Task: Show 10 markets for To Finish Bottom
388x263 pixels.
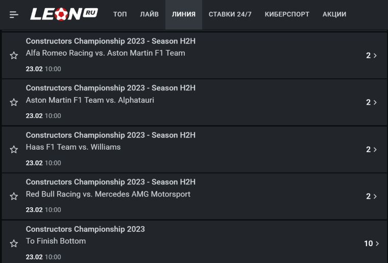Action: (371, 244)
